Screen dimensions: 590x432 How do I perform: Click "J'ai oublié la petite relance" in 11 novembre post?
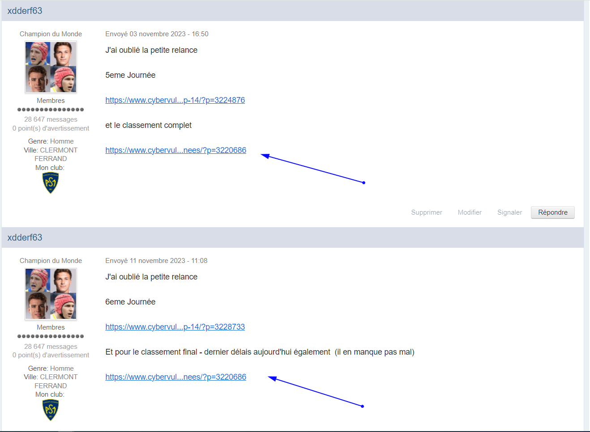(151, 277)
